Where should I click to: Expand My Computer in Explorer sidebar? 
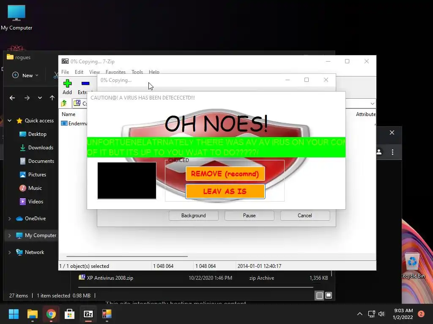coord(9,235)
